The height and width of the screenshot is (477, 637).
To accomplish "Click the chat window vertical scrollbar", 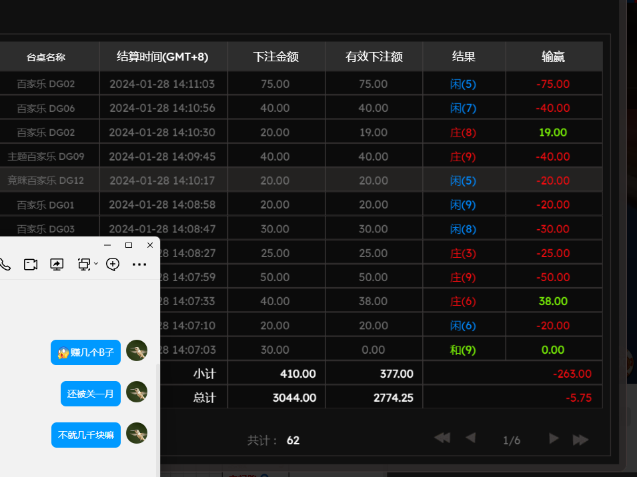I will pyautogui.click(x=157, y=413).
